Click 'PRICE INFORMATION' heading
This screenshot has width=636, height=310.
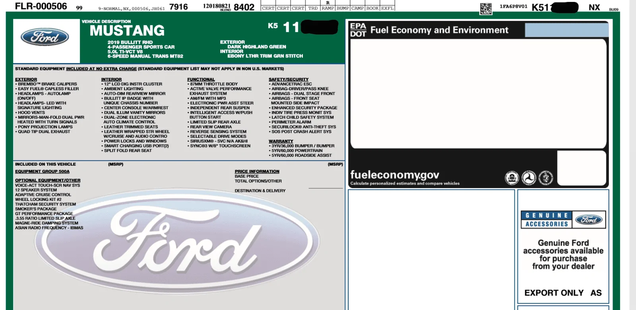(x=257, y=171)
